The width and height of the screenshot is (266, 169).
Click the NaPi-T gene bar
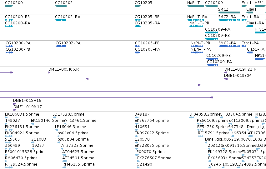pos(196,6)
